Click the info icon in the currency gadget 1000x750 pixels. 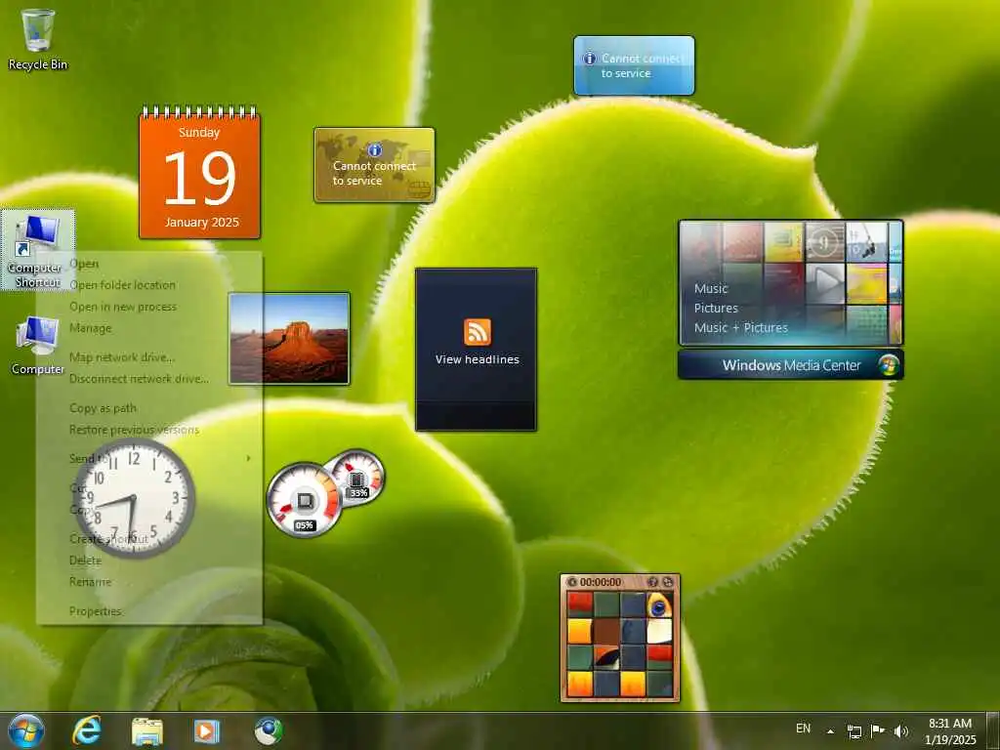(x=374, y=149)
